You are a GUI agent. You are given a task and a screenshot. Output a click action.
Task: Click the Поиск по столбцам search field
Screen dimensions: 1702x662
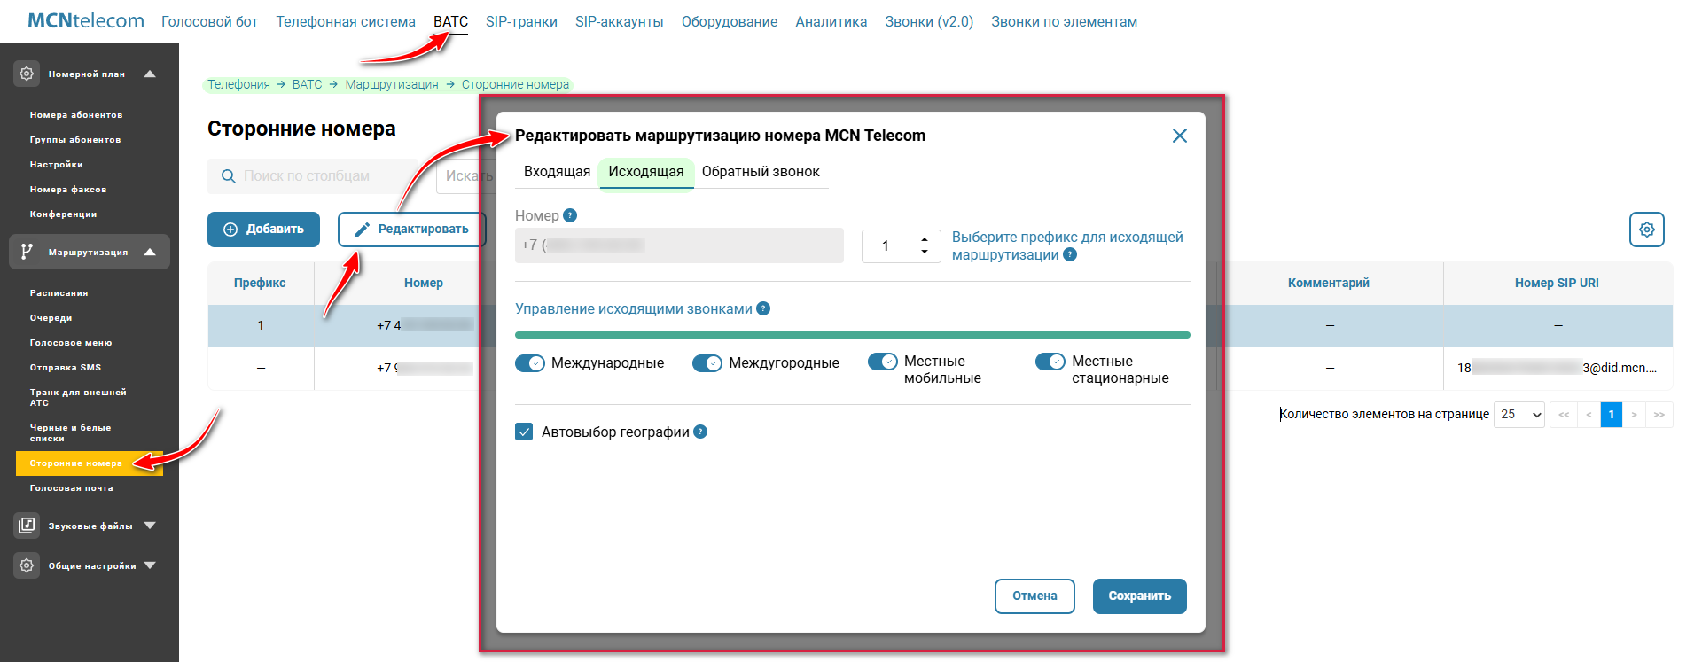pos(313,176)
